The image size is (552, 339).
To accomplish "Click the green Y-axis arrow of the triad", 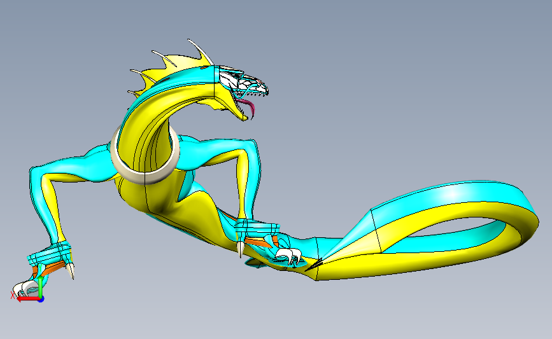I will [41, 287].
